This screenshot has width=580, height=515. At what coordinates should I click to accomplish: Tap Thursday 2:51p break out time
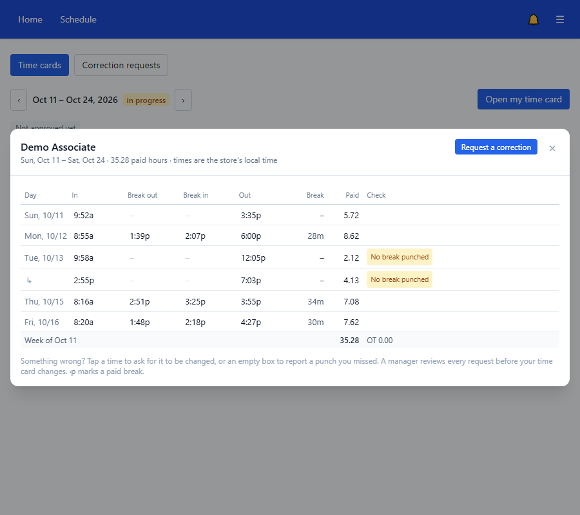click(139, 302)
